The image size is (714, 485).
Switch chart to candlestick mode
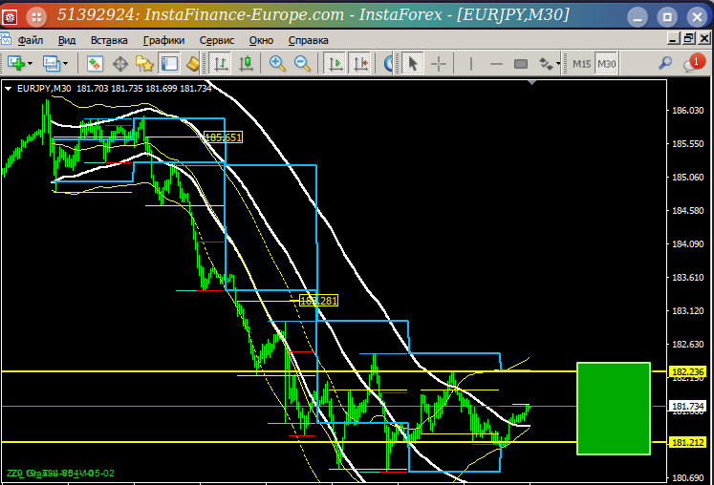click(x=246, y=63)
